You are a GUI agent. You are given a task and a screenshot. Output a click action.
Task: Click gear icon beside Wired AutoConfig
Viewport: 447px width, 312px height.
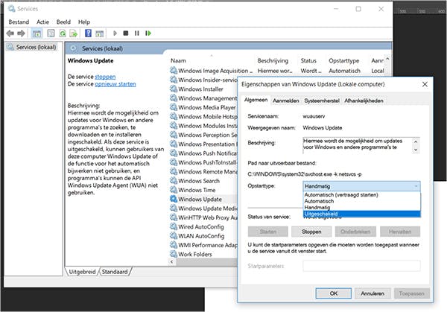click(x=174, y=226)
